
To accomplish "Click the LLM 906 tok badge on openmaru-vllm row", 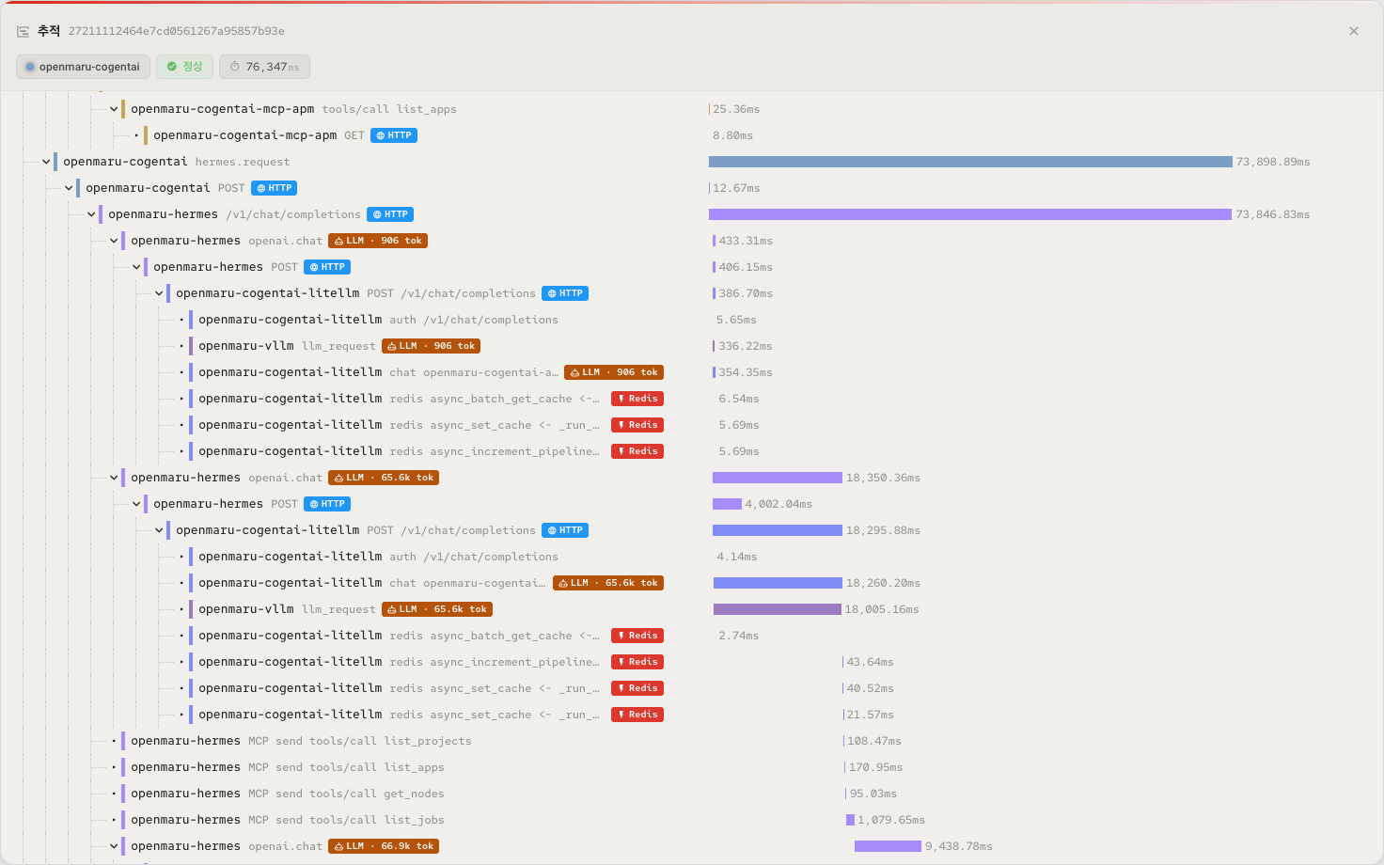I will [x=432, y=346].
